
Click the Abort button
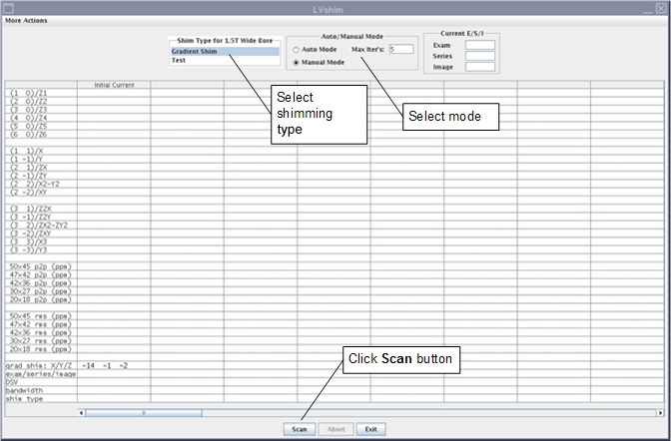point(335,429)
